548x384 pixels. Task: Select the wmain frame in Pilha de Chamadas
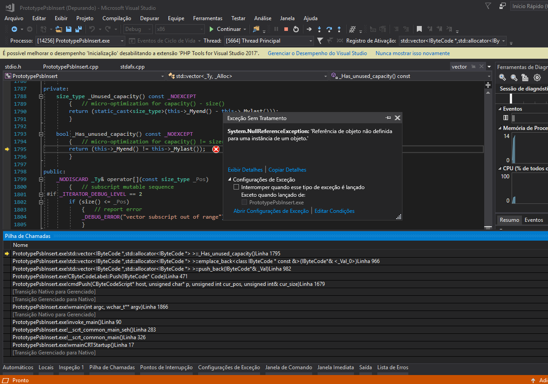pyautogui.click(x=90, y=306)
